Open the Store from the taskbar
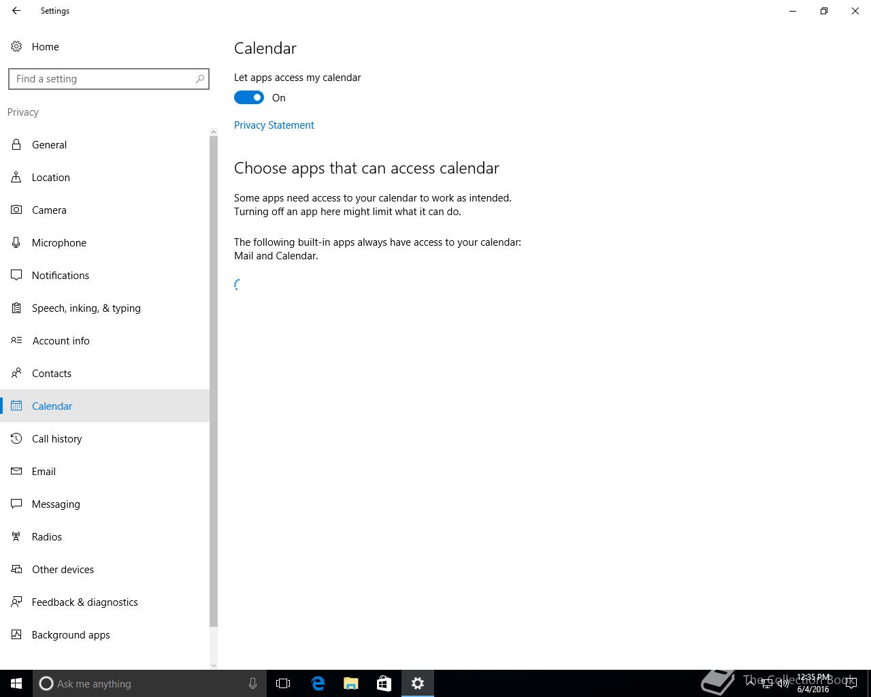Viewport: 871px width, 697px height. (384, 683)
